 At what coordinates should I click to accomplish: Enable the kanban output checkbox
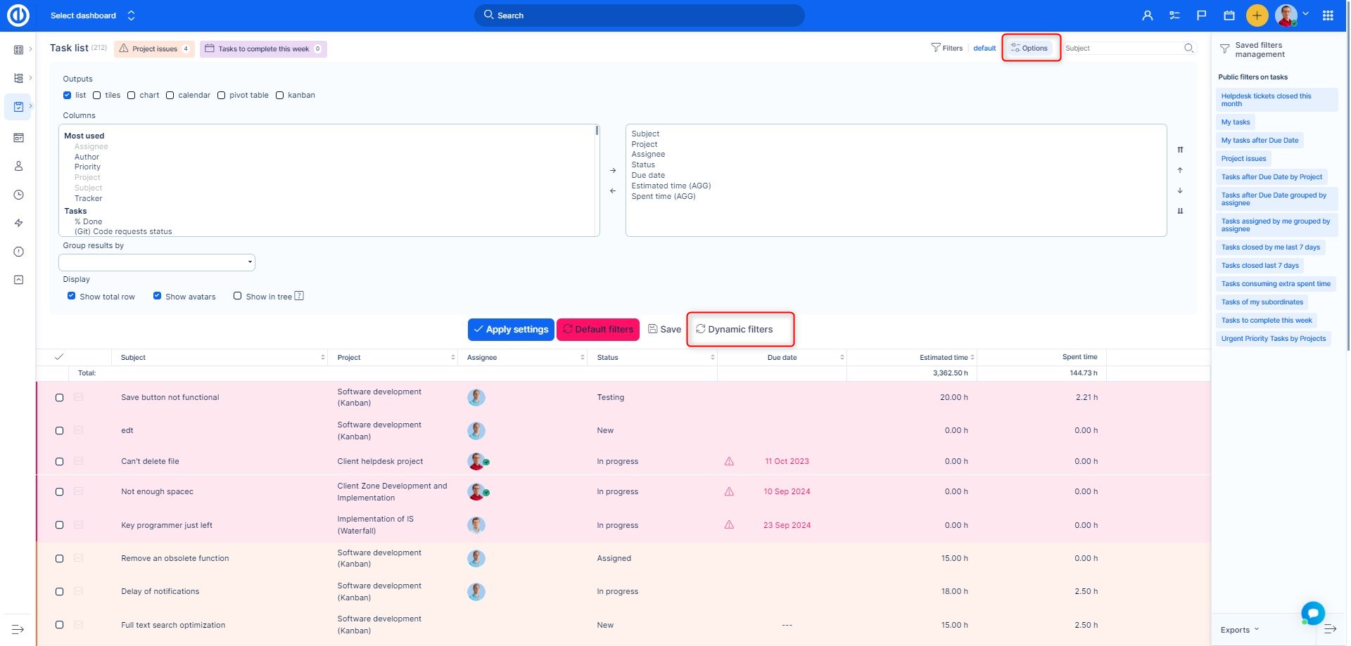[280, 96]
